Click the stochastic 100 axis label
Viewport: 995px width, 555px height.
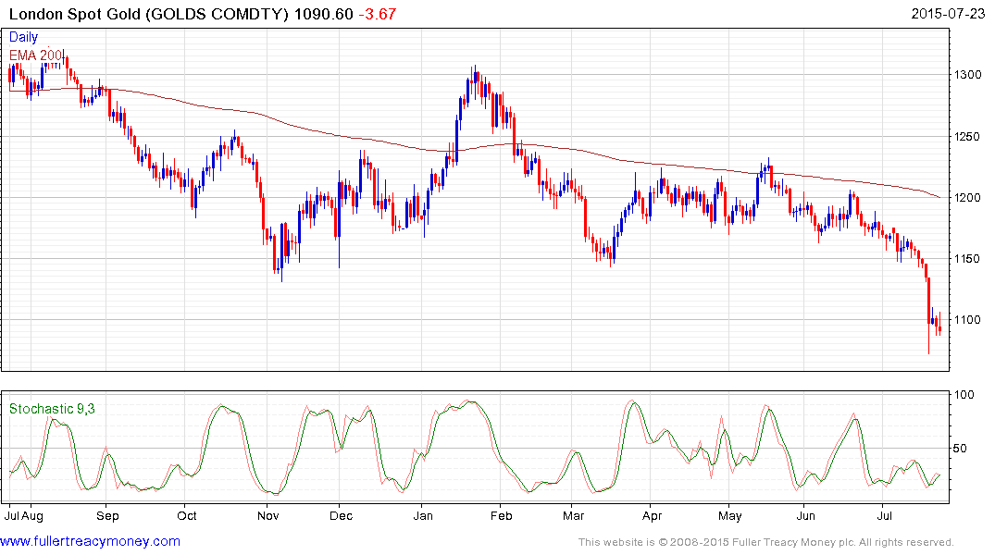click(964, 395)
